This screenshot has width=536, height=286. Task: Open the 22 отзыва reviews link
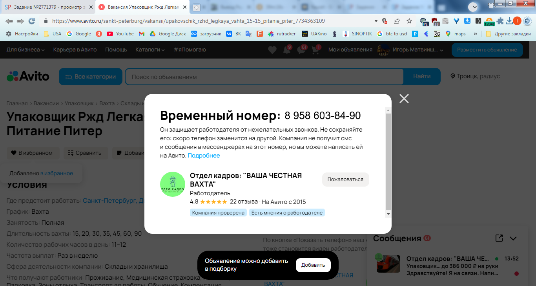click(x=244, y=202)
